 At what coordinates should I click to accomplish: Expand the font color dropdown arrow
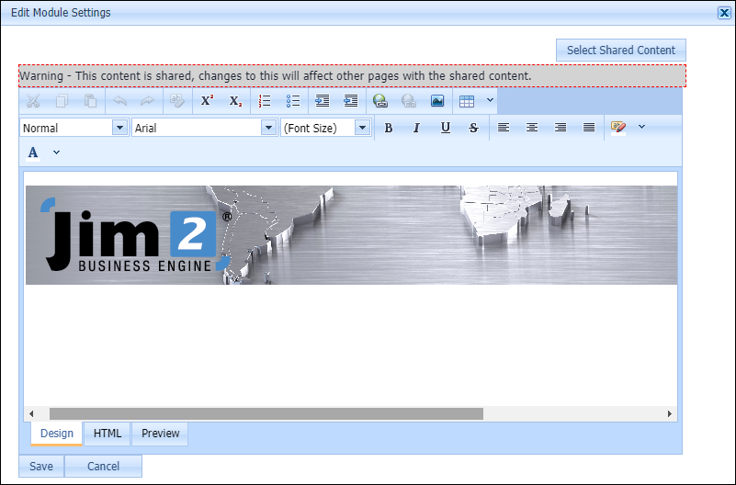[56, 152]
